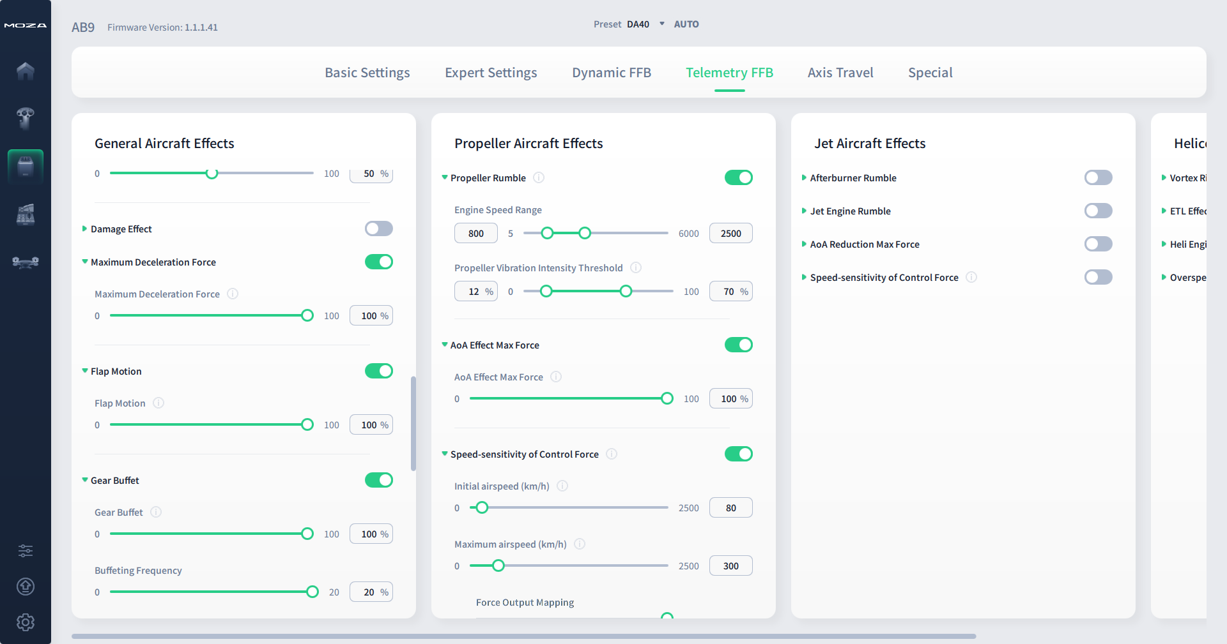
Task: Click the MOZA logo
Action: (x=26, y=26)
